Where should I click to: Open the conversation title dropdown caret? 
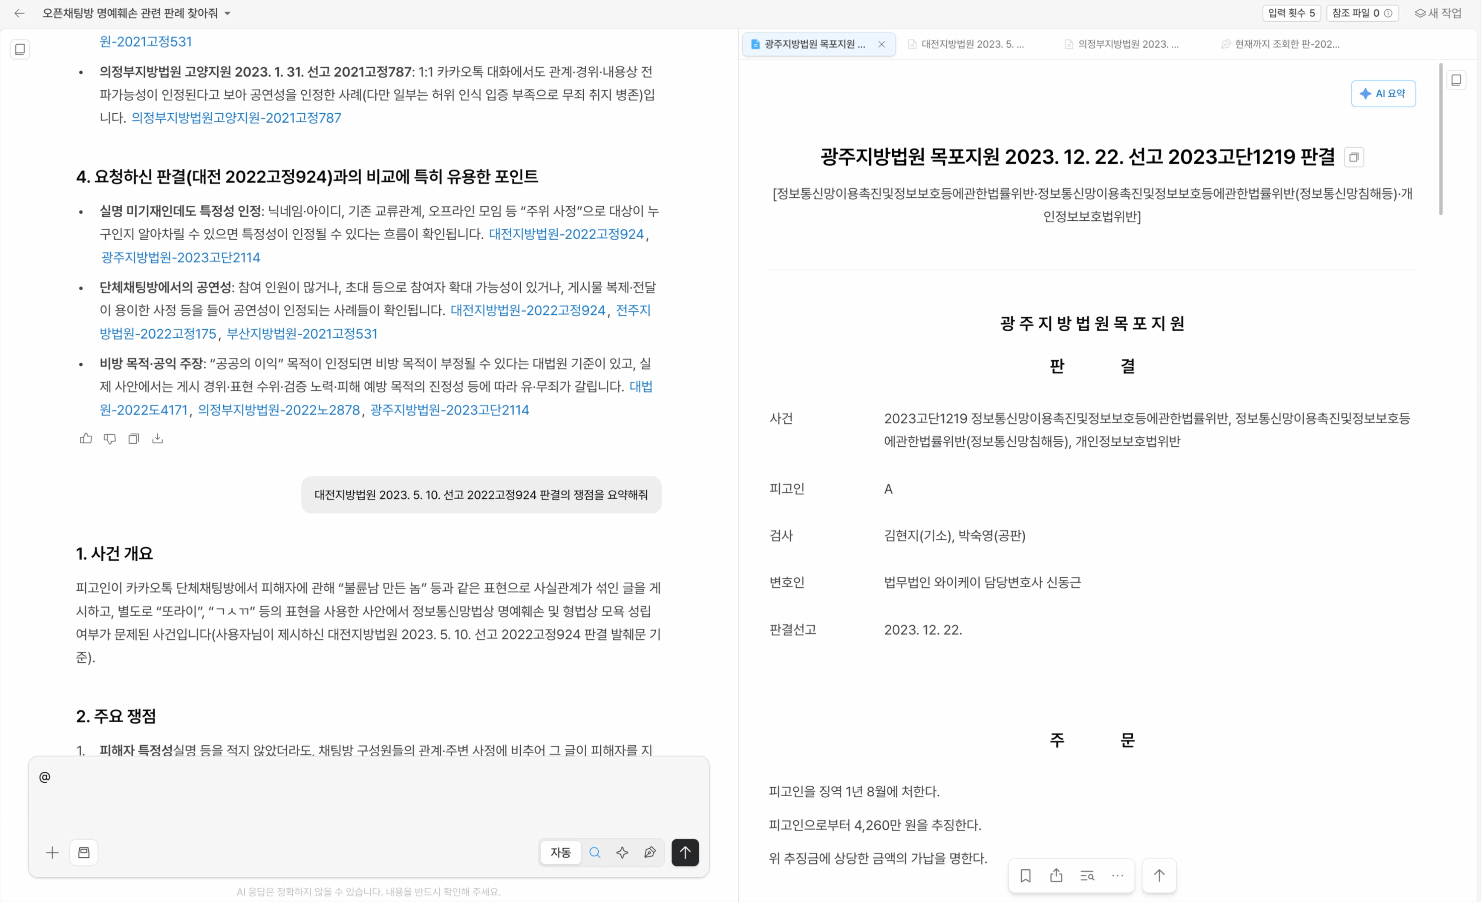(228, 13)
